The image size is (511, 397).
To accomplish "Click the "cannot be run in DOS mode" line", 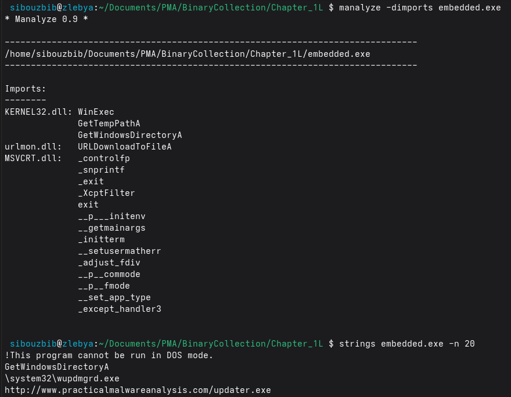I will click(x=109, y=355).
